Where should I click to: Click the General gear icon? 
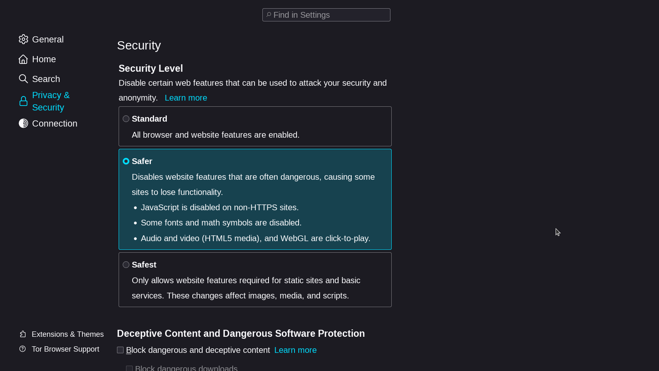23,39
